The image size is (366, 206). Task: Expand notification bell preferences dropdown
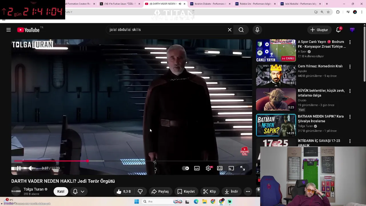click(82, 191)
